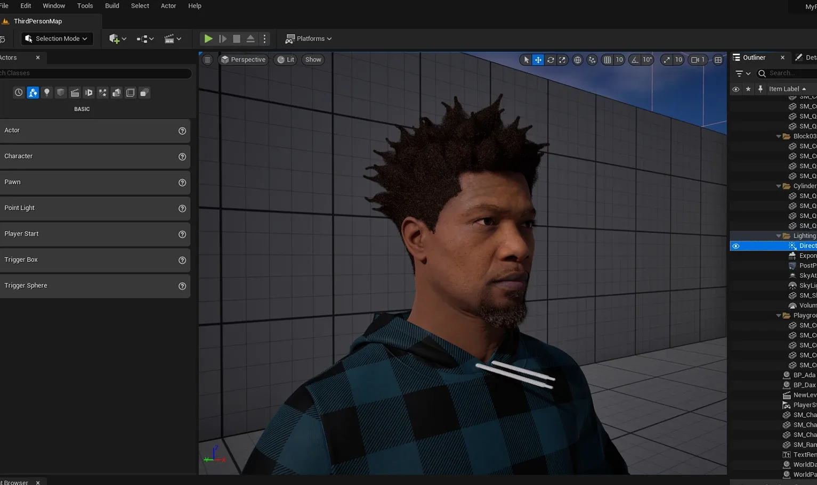Toggle visibility of selected Directional Light
Image resolution: width=817 pixels, height=485 pixels.
(735, 246)
